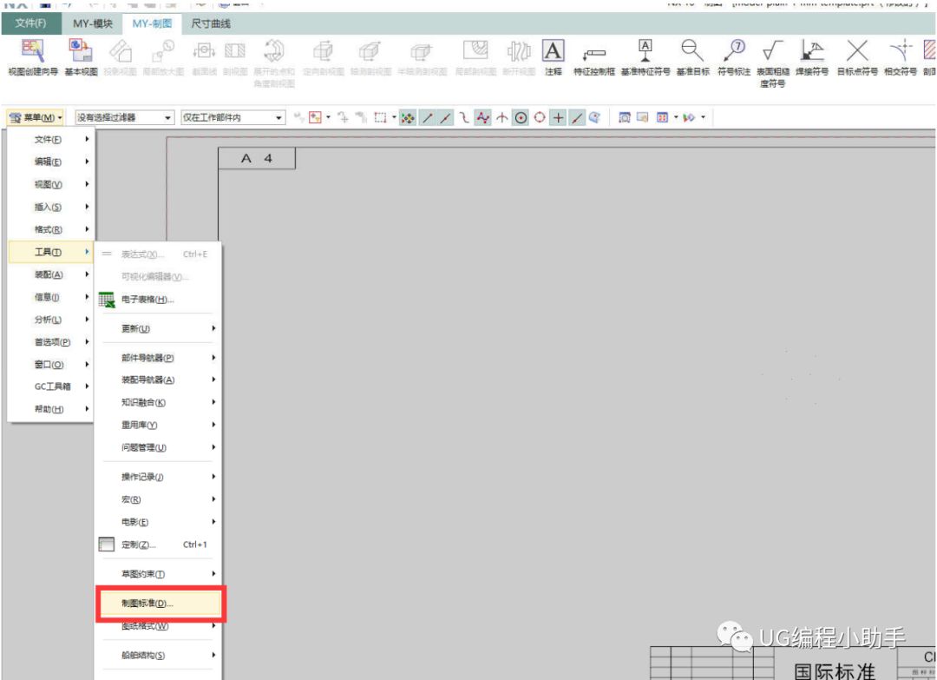Switch to the MY-模块 ribbon tab
The image size is (937, 680).
pyautogui.click(x=93, y=23)
